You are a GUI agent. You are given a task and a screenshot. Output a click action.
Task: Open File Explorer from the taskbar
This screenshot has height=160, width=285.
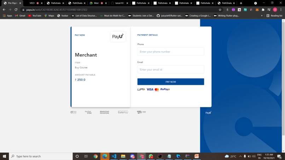(x=123, y=156)
